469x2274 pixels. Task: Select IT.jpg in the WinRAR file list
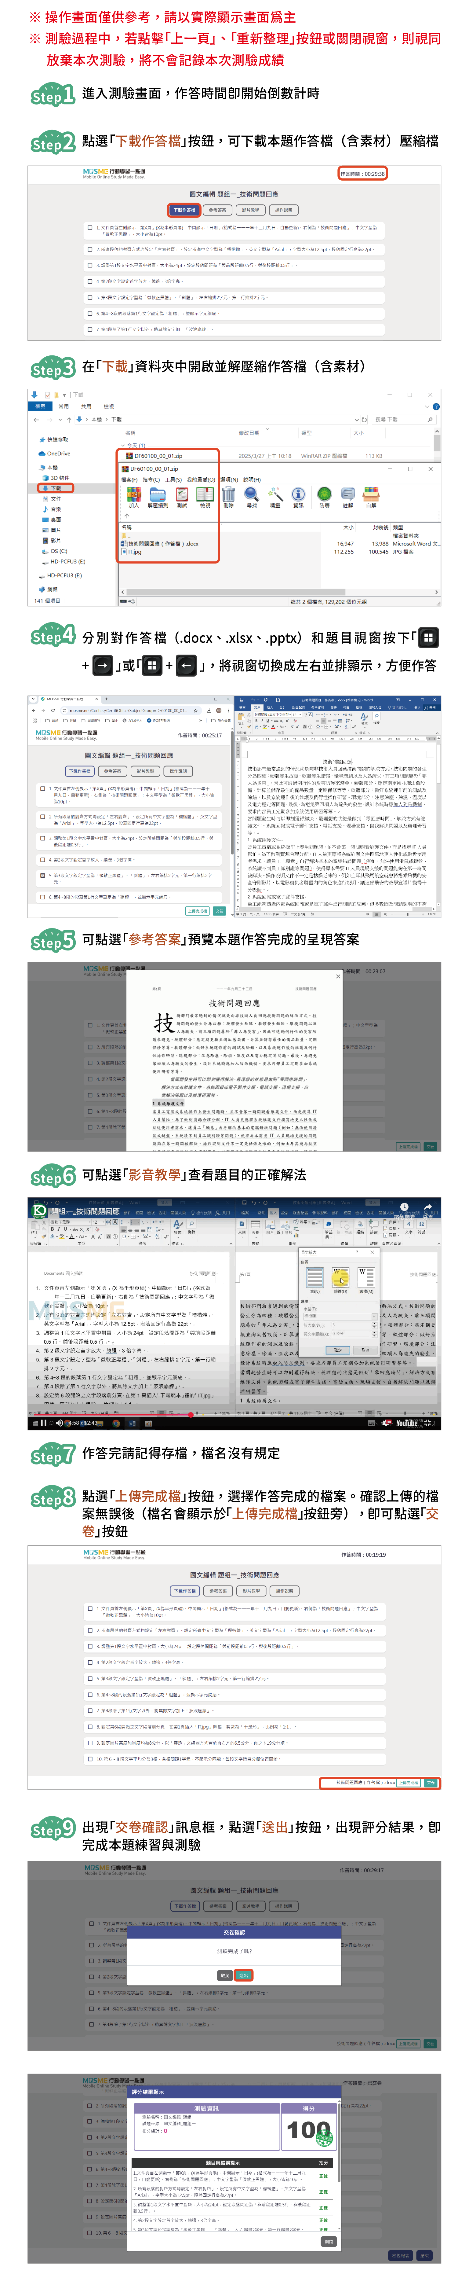coord(136,552)
